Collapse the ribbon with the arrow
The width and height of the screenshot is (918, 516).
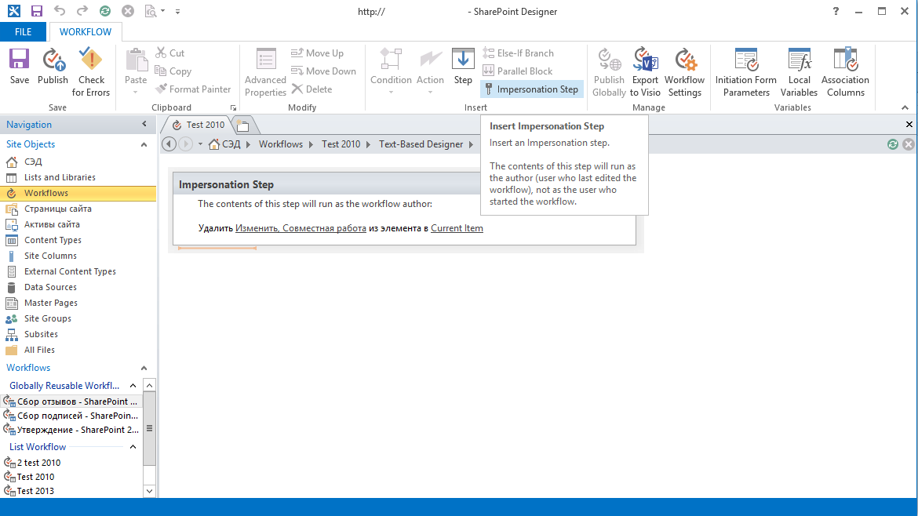tap(905, 107)
